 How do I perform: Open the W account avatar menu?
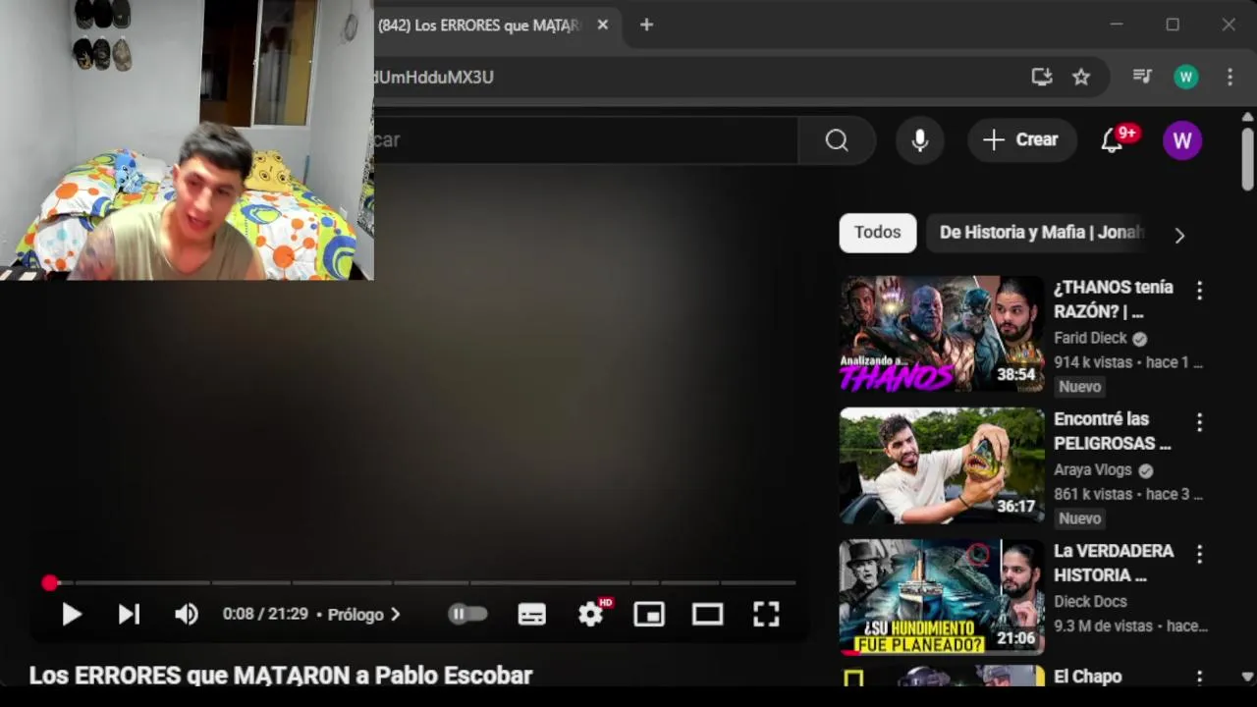[1182, 140]
